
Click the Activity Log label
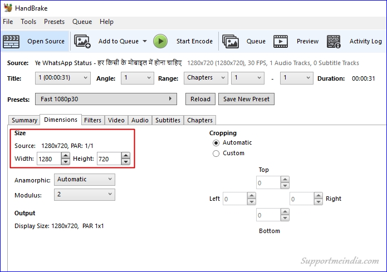[x=365, y=41]
